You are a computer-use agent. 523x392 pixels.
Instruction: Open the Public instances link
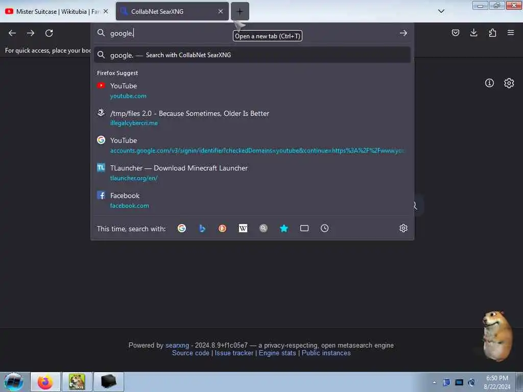coord(326,353)
